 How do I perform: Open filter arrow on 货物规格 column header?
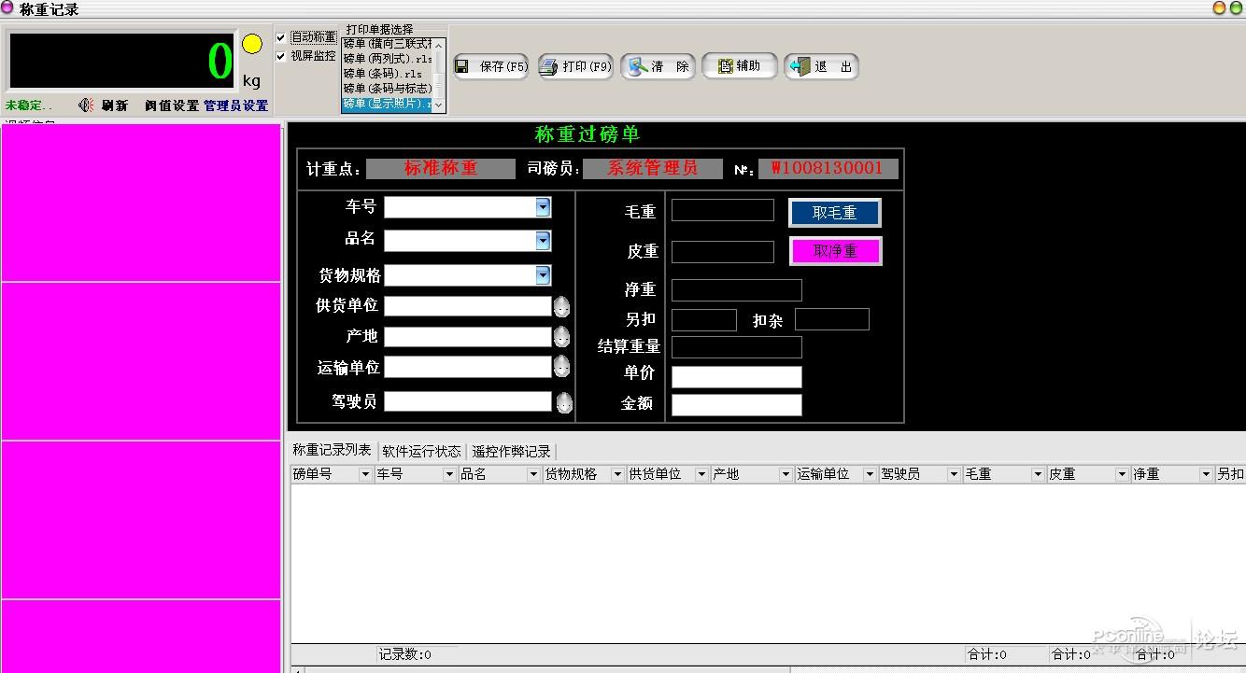click(617, 474)
